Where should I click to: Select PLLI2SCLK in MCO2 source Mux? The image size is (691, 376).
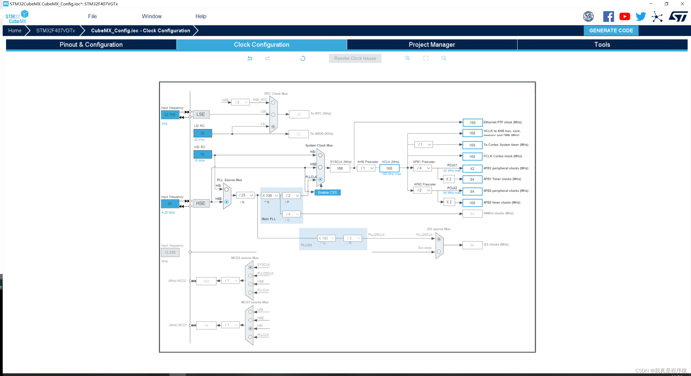click(250, 276)
